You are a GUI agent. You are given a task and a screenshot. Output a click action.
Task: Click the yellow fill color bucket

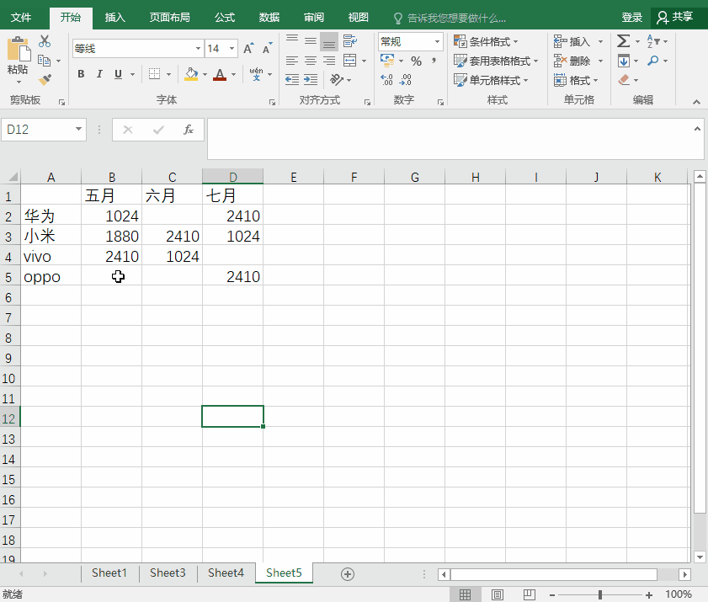191,74
